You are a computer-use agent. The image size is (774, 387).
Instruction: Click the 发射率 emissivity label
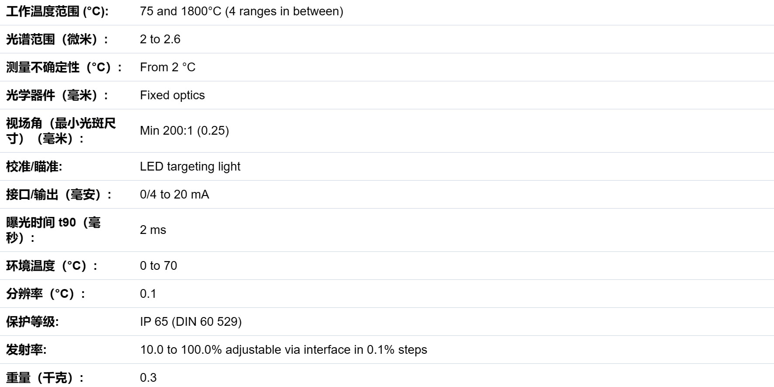pos(26,350)
